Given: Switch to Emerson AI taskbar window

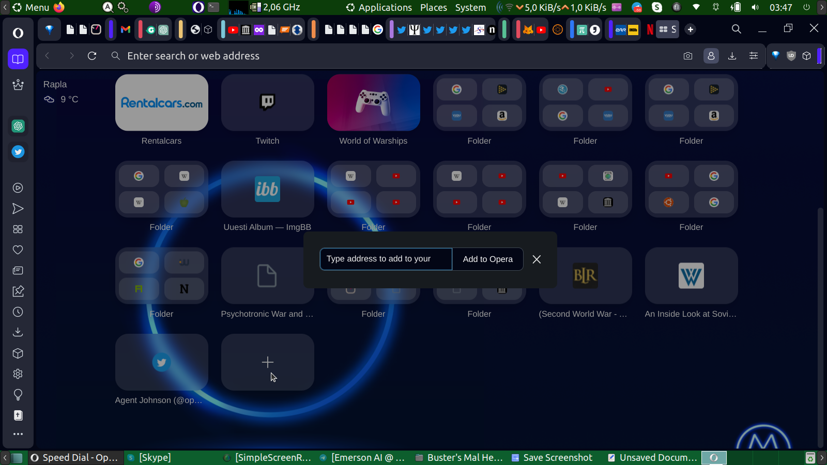Looking at the screenshot, I should click(362, 458).
